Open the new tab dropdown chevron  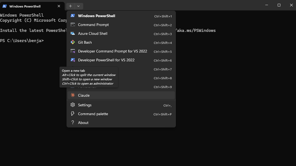78,6
